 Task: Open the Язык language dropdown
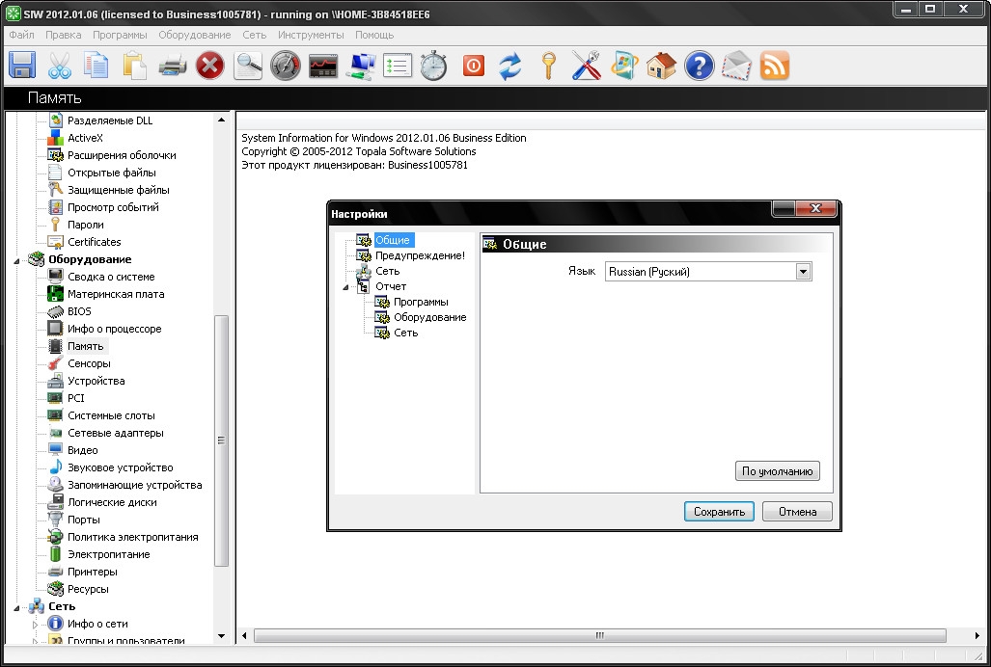pyautogui.click(x=803, y=272)
